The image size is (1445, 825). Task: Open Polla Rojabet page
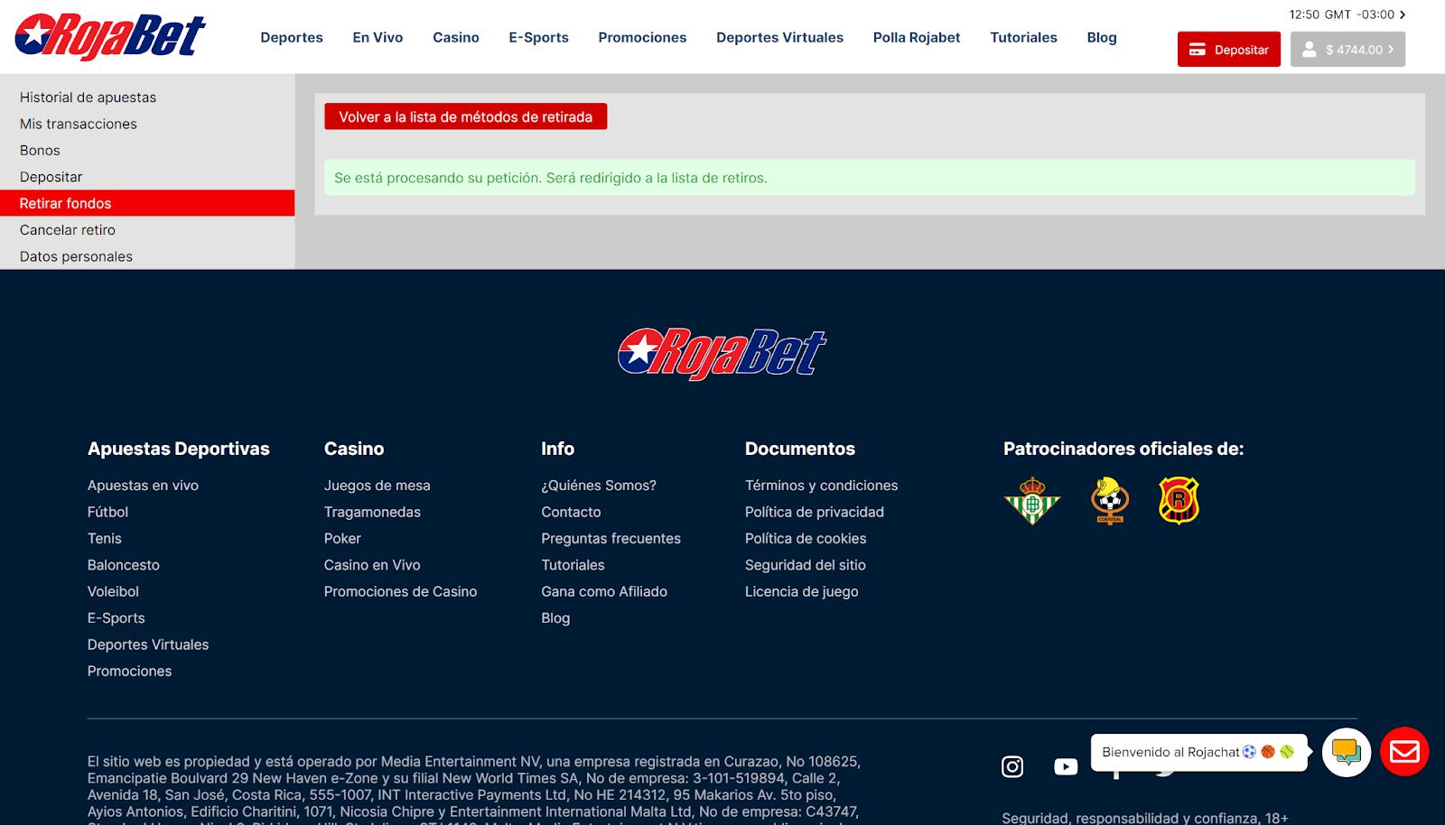[x=917, y=37]
